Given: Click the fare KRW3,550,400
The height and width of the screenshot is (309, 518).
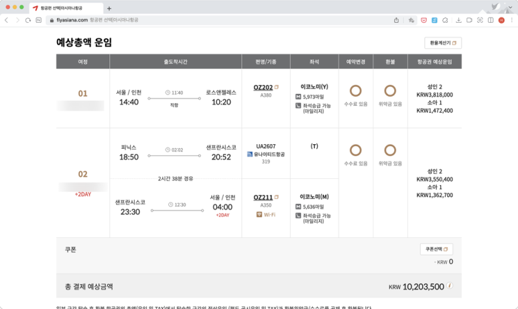Looking at the screenshot, I should [x=434, y=179].
